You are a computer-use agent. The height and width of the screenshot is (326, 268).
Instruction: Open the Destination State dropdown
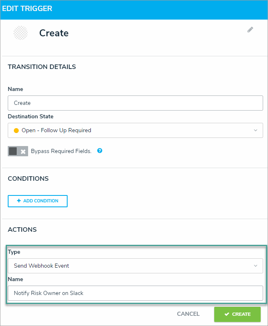click(135, 131)
